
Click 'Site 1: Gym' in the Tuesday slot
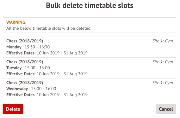click(163, 62)
